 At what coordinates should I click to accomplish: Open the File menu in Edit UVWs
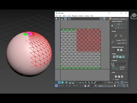point(57,16)
